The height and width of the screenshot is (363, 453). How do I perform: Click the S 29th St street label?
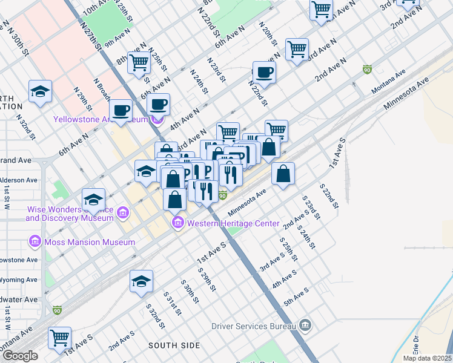(x=207, y=280)
